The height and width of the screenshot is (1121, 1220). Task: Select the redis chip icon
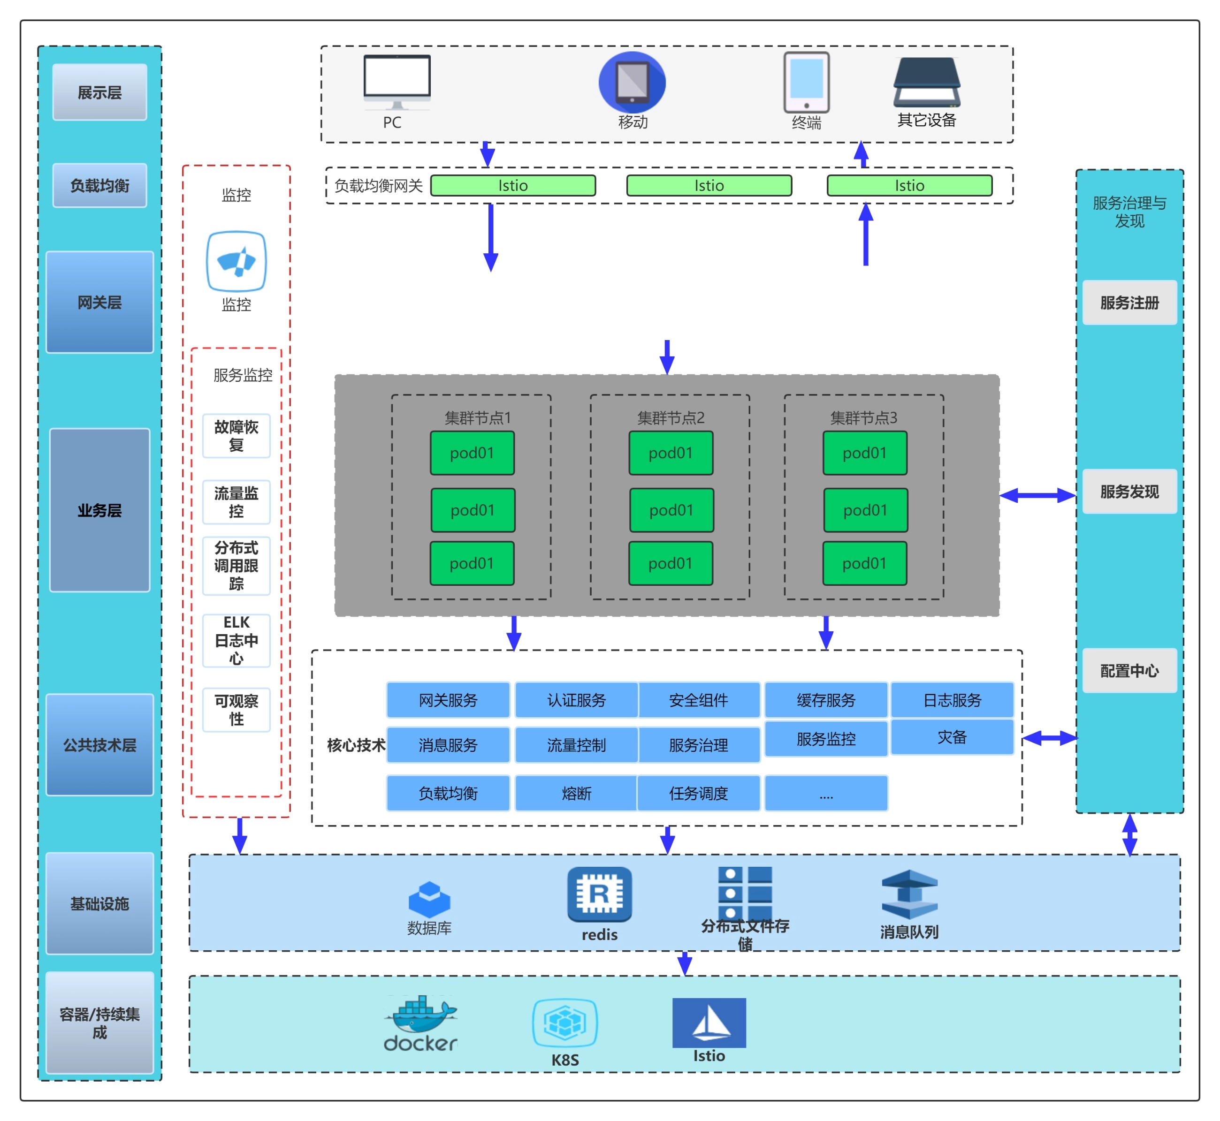[x=599, y=894]
